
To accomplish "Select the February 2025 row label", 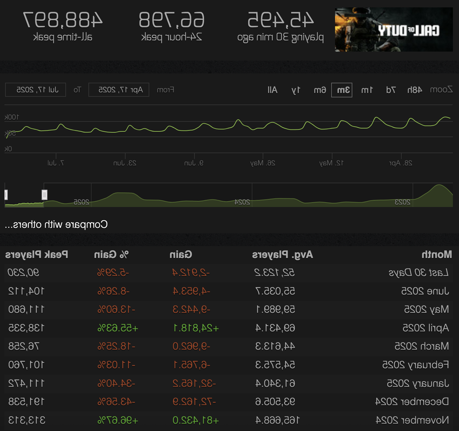I will pos(416,365).
